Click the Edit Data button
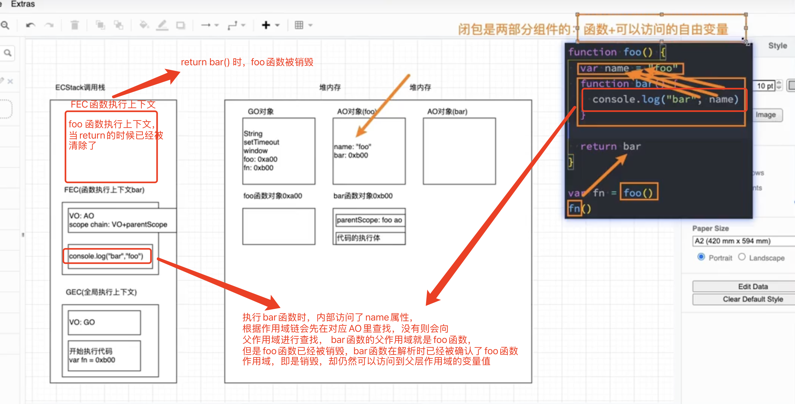Viewport: 795px width, 404px height. pos(744,286)
